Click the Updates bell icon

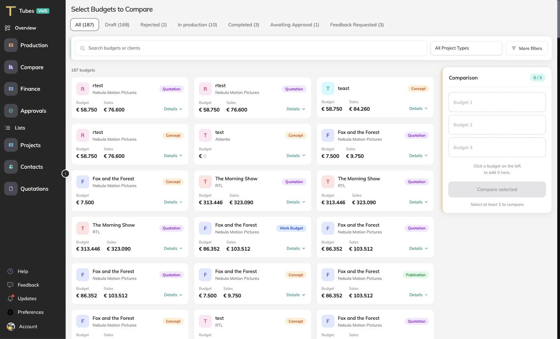pyautogui.click(x=10, y=299)
